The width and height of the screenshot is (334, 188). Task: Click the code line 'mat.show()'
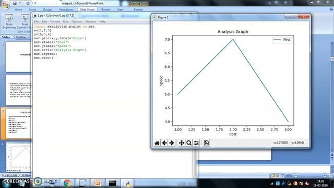[43, 58]
